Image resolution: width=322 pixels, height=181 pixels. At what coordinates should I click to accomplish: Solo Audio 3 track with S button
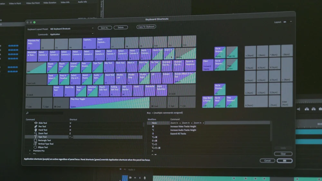[140, 178]
